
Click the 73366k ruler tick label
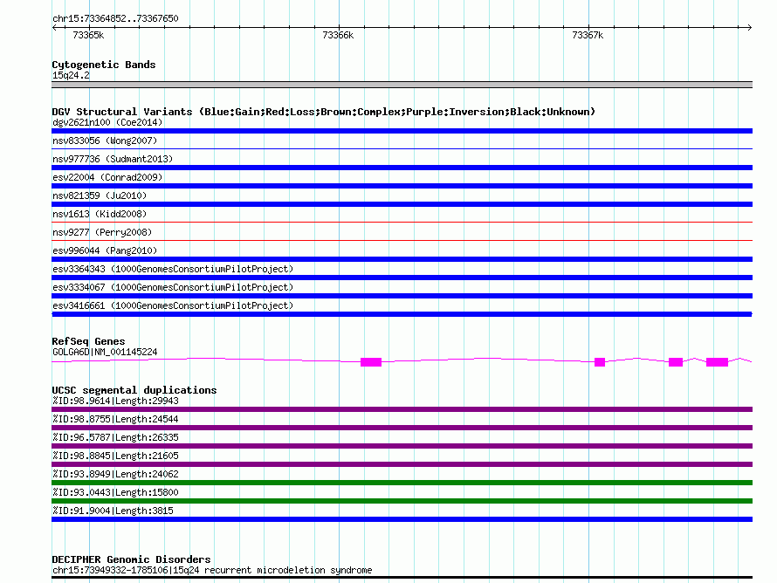[x=338, y=35]
